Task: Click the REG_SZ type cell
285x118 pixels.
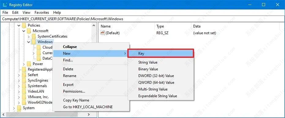Action: 162,33
